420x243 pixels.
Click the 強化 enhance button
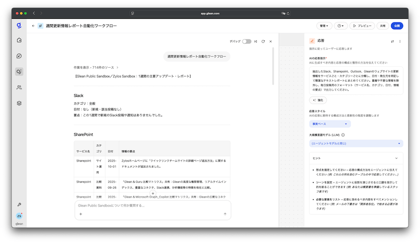pyautogui.click(x=318, y=100)
